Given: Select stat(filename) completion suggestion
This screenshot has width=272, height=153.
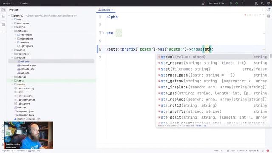Looking at the screenshot, I should coord(213,69).
